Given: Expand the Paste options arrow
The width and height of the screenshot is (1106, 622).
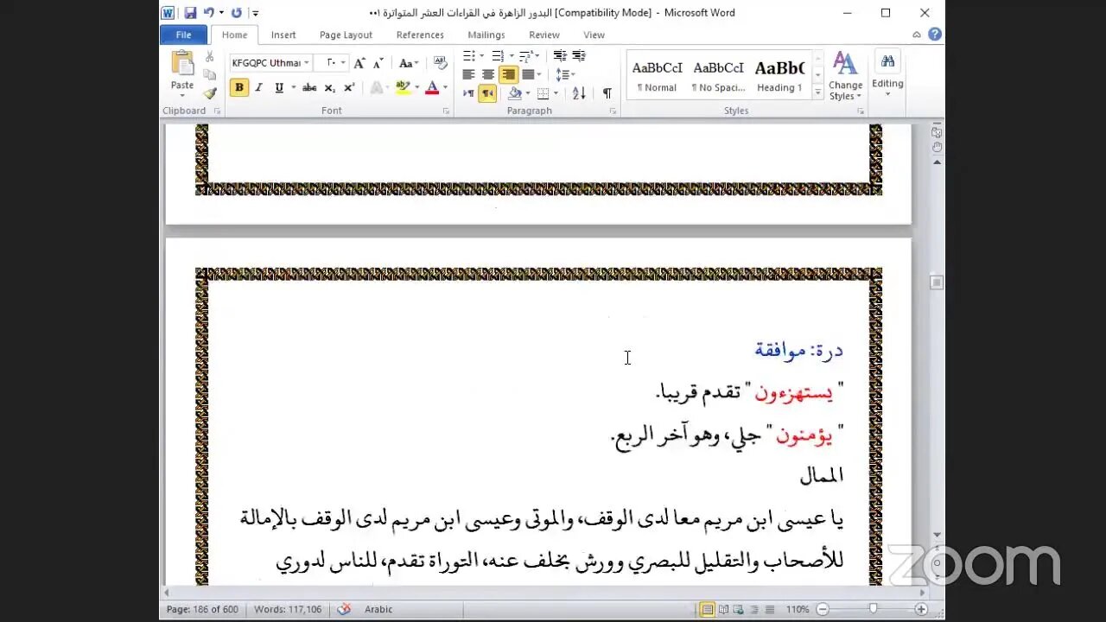Looking at the screenshot, I should point(182,95).
